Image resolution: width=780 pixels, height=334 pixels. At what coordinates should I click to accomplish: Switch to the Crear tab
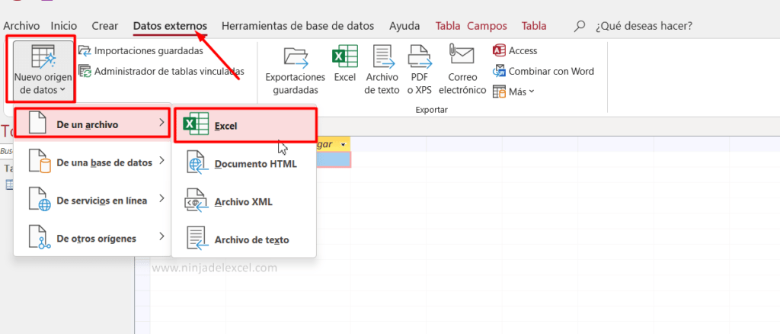point(105,26)
